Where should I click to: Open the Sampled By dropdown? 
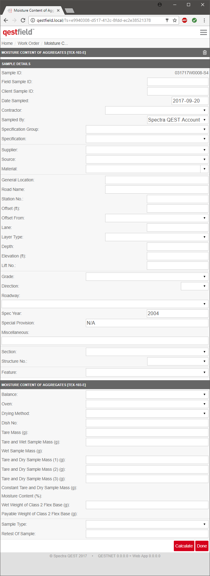click(178, 120)
